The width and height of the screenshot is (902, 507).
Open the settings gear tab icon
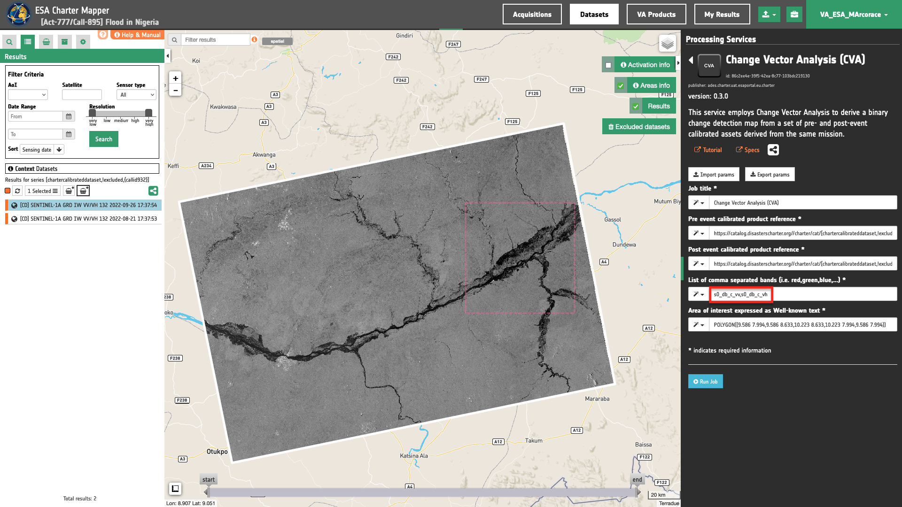point(83,42)
